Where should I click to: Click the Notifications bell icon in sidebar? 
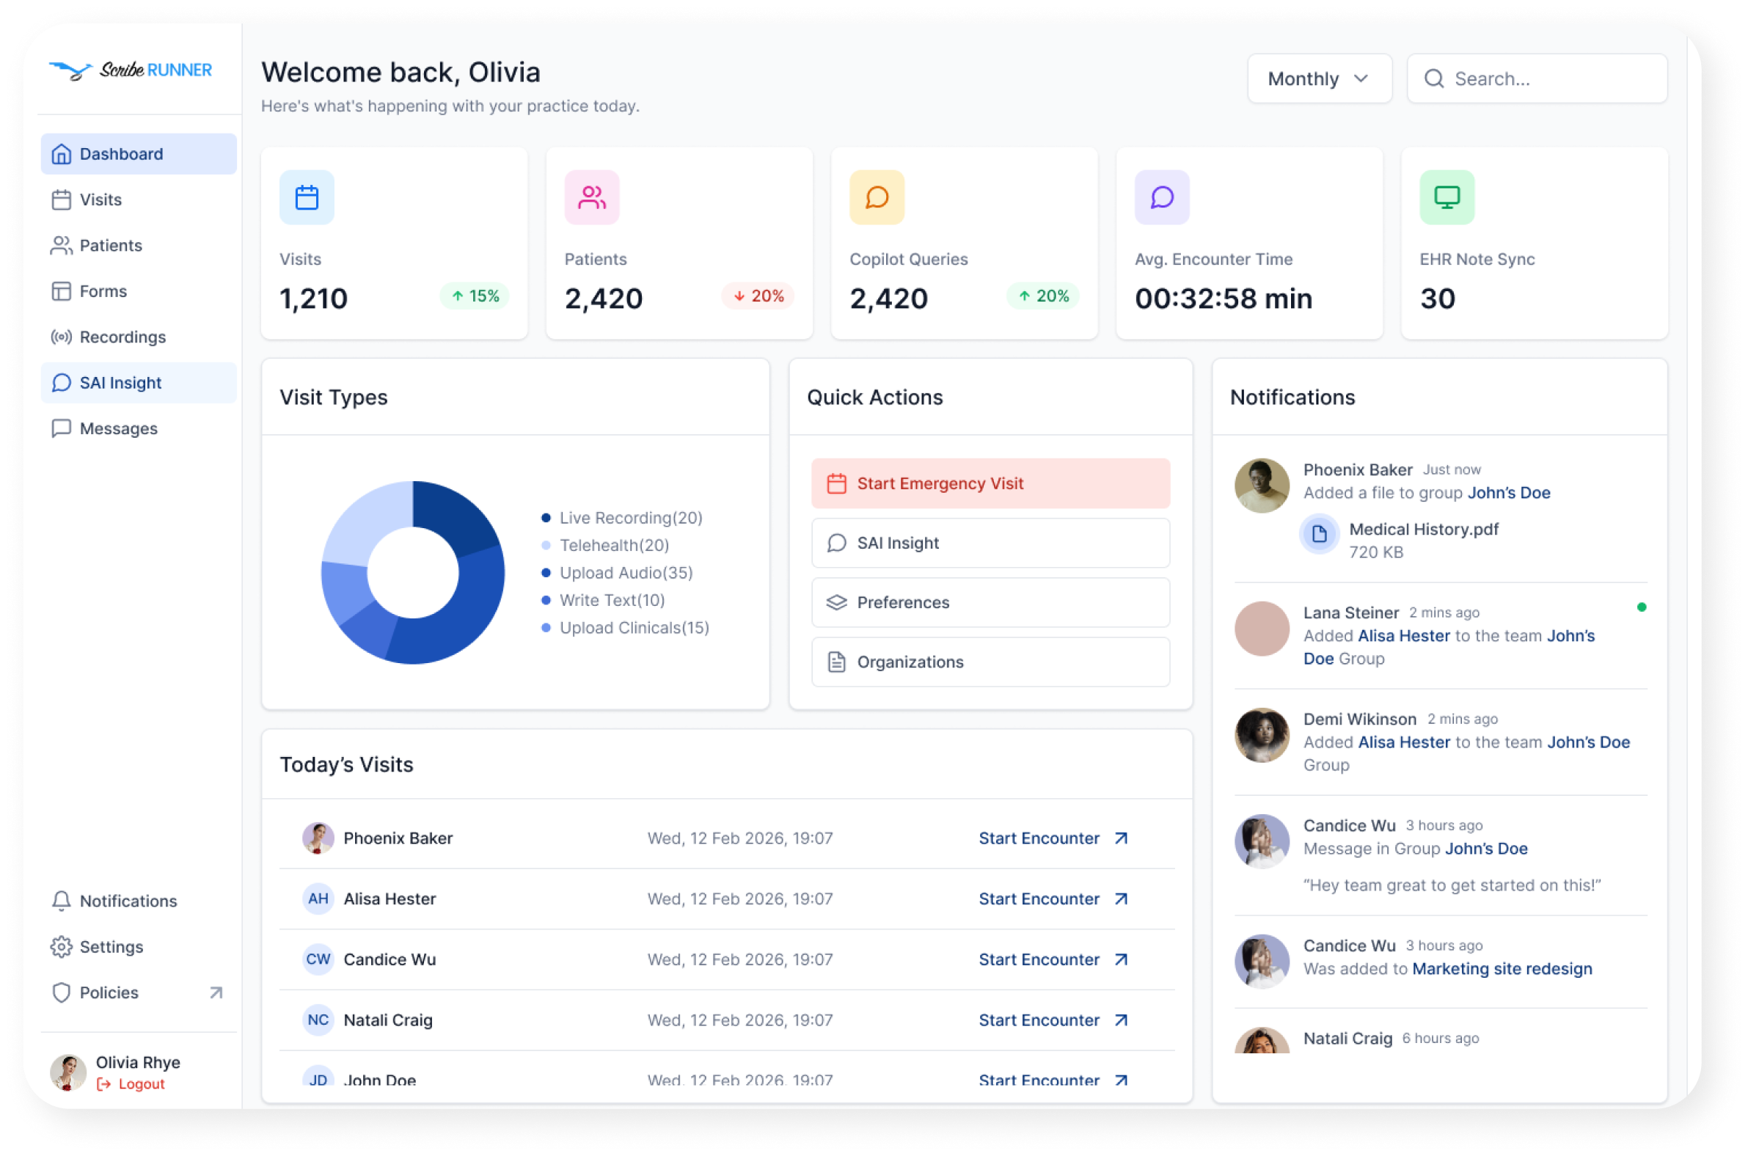tap(61, 901)
